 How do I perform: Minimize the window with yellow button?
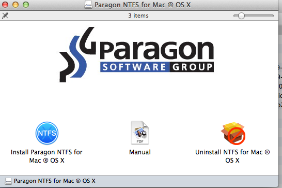(15, 5)
